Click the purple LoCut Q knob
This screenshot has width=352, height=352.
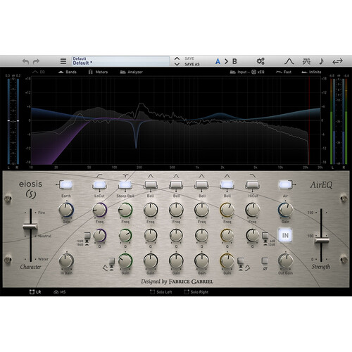coord(100,235)
